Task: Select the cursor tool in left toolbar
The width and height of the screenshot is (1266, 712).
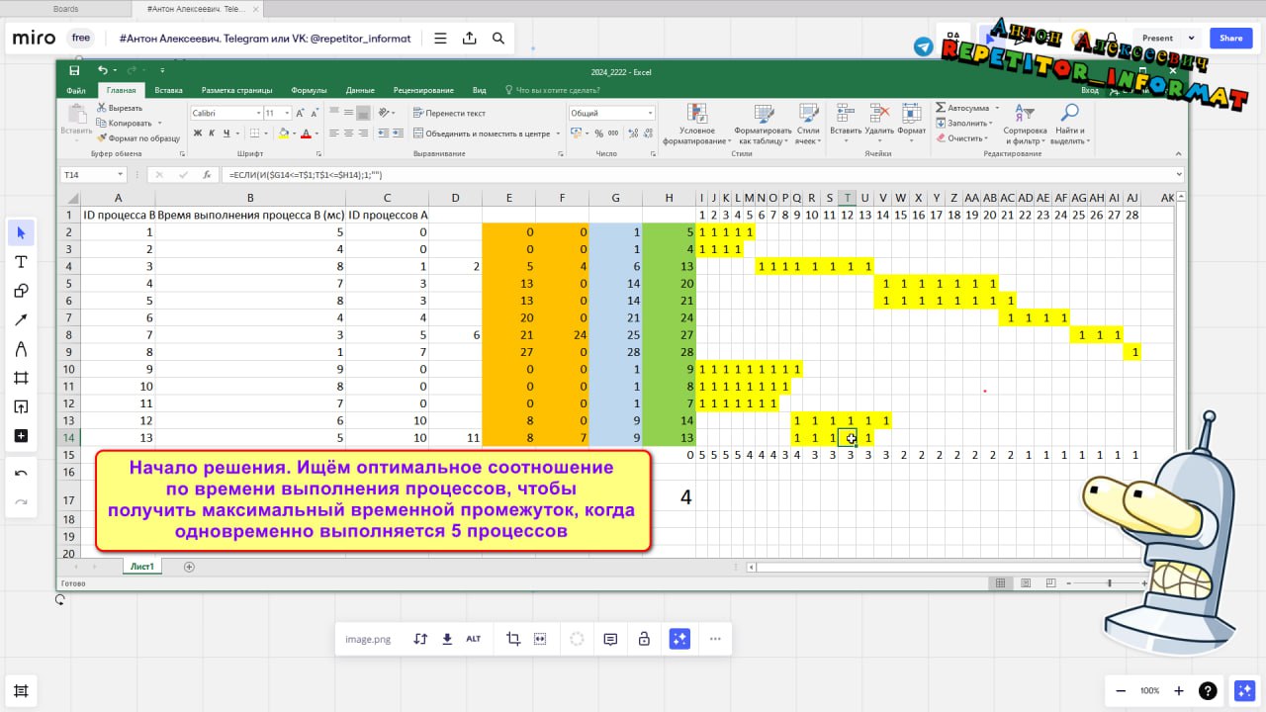Action: (x=21, y=233)
